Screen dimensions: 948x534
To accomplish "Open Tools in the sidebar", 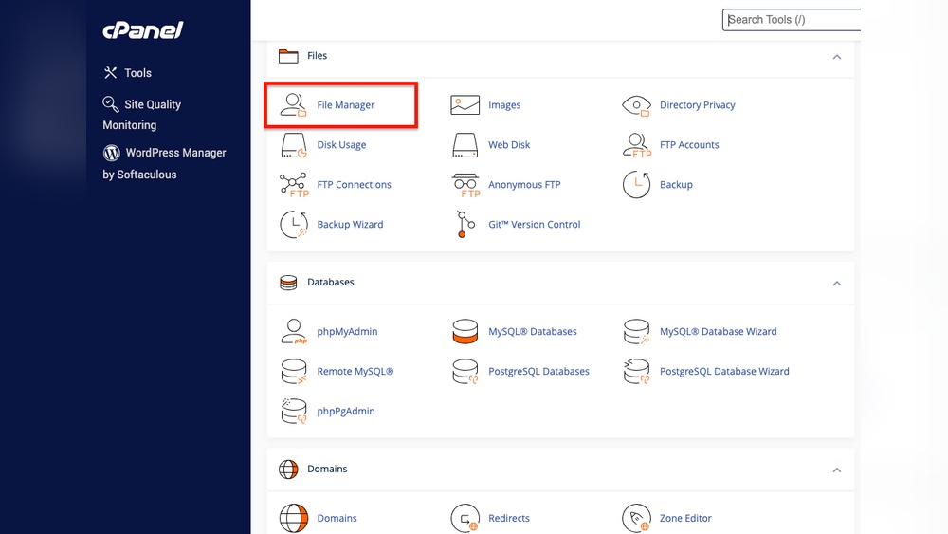I will 128,73.
